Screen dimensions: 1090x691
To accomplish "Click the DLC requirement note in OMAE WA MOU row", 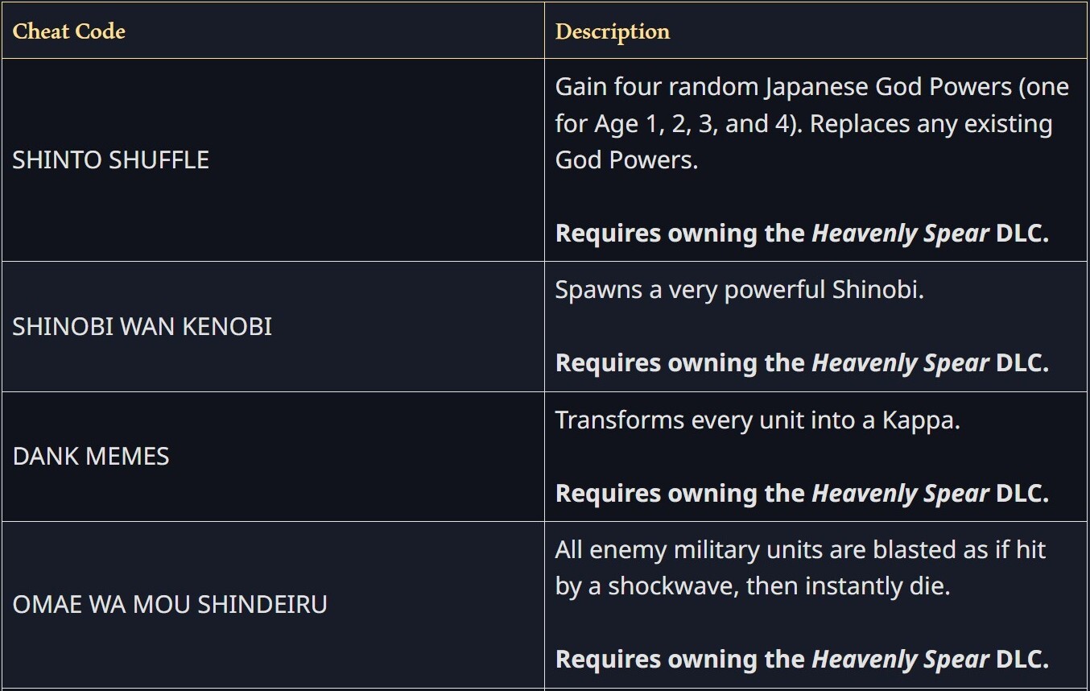I will (x=802, y=660).
